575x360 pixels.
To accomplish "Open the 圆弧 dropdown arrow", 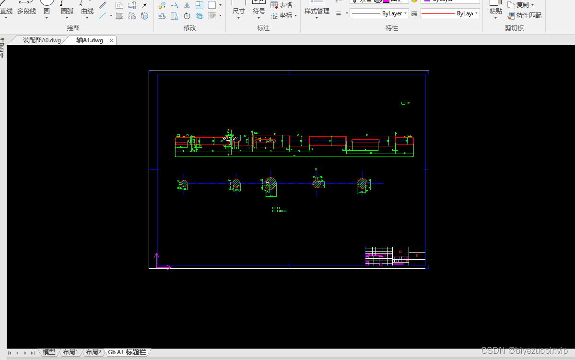I will coord(67,18).
